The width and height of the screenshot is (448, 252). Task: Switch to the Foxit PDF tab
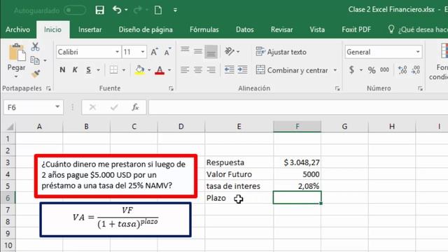pyautogui.click(x=356, y=29)
